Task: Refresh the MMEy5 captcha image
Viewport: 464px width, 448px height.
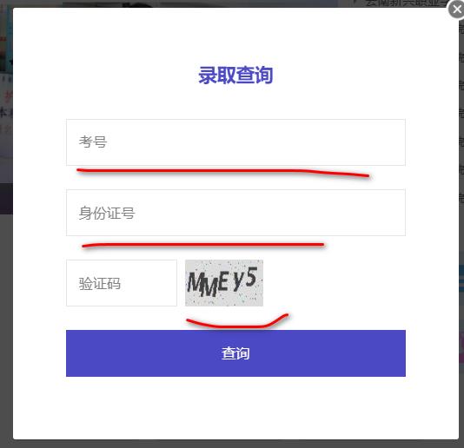Action: tap(224, 283)
